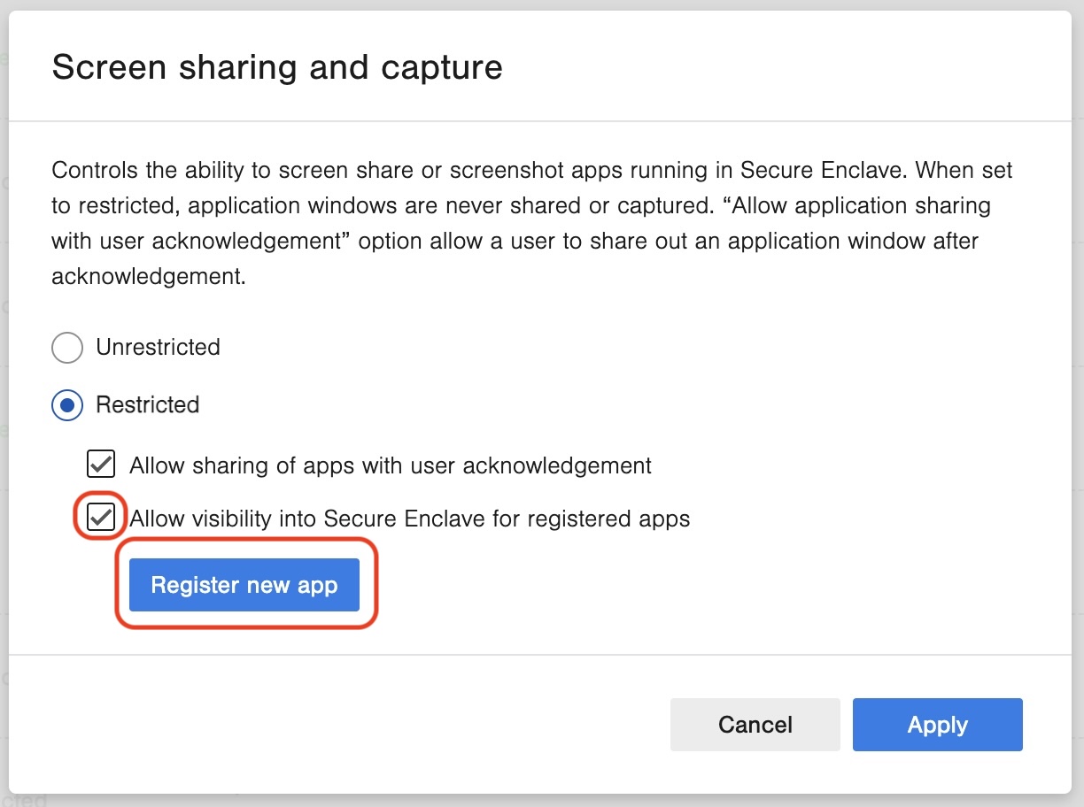Uncheck allow sharing of apps with user acknowledgement
Image resolution: width=1084 pixels, height=807 pixels.
tap(100, 464)
